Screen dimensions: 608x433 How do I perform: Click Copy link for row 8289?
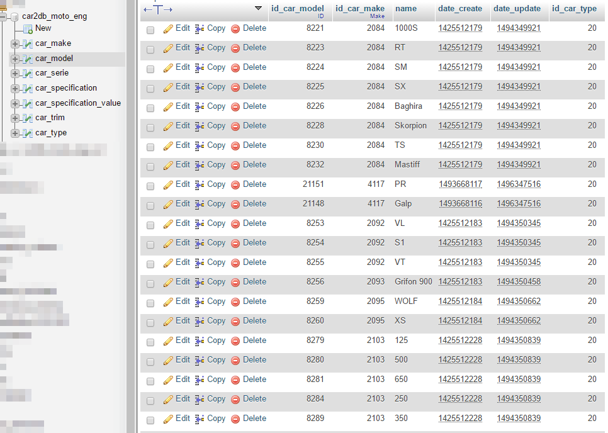(x=216, y=419)
